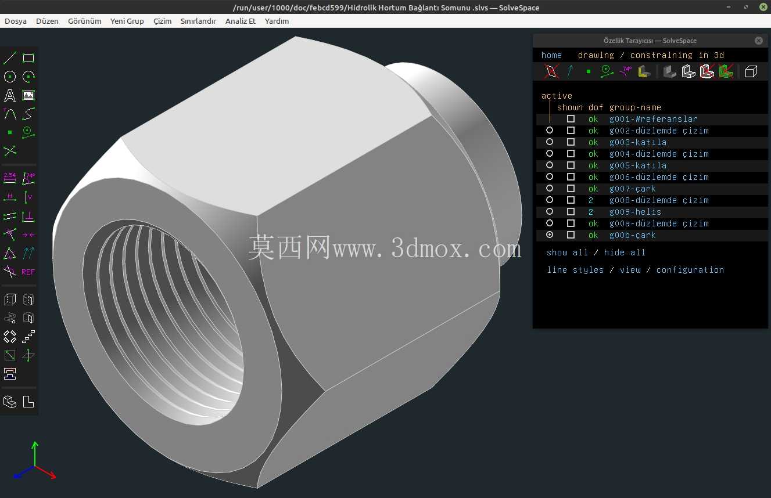Select the image insert tool
771x498 pixels.
point(28,95)
